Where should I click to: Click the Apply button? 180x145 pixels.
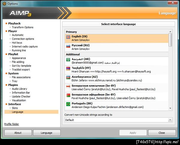click(x=133, y=133)
